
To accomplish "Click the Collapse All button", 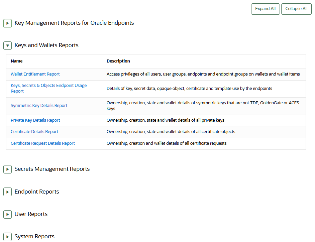I will point(296,9).
